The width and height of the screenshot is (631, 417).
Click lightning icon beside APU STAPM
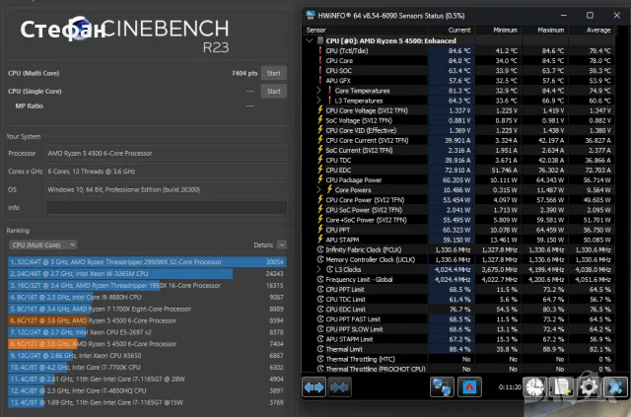click(320, 240)
